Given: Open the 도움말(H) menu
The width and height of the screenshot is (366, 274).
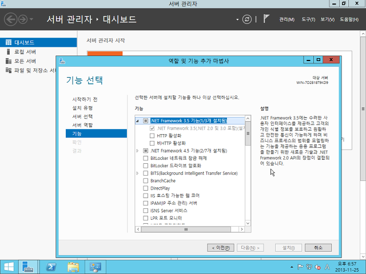Looking at the screenshot, I should (349, 19).
